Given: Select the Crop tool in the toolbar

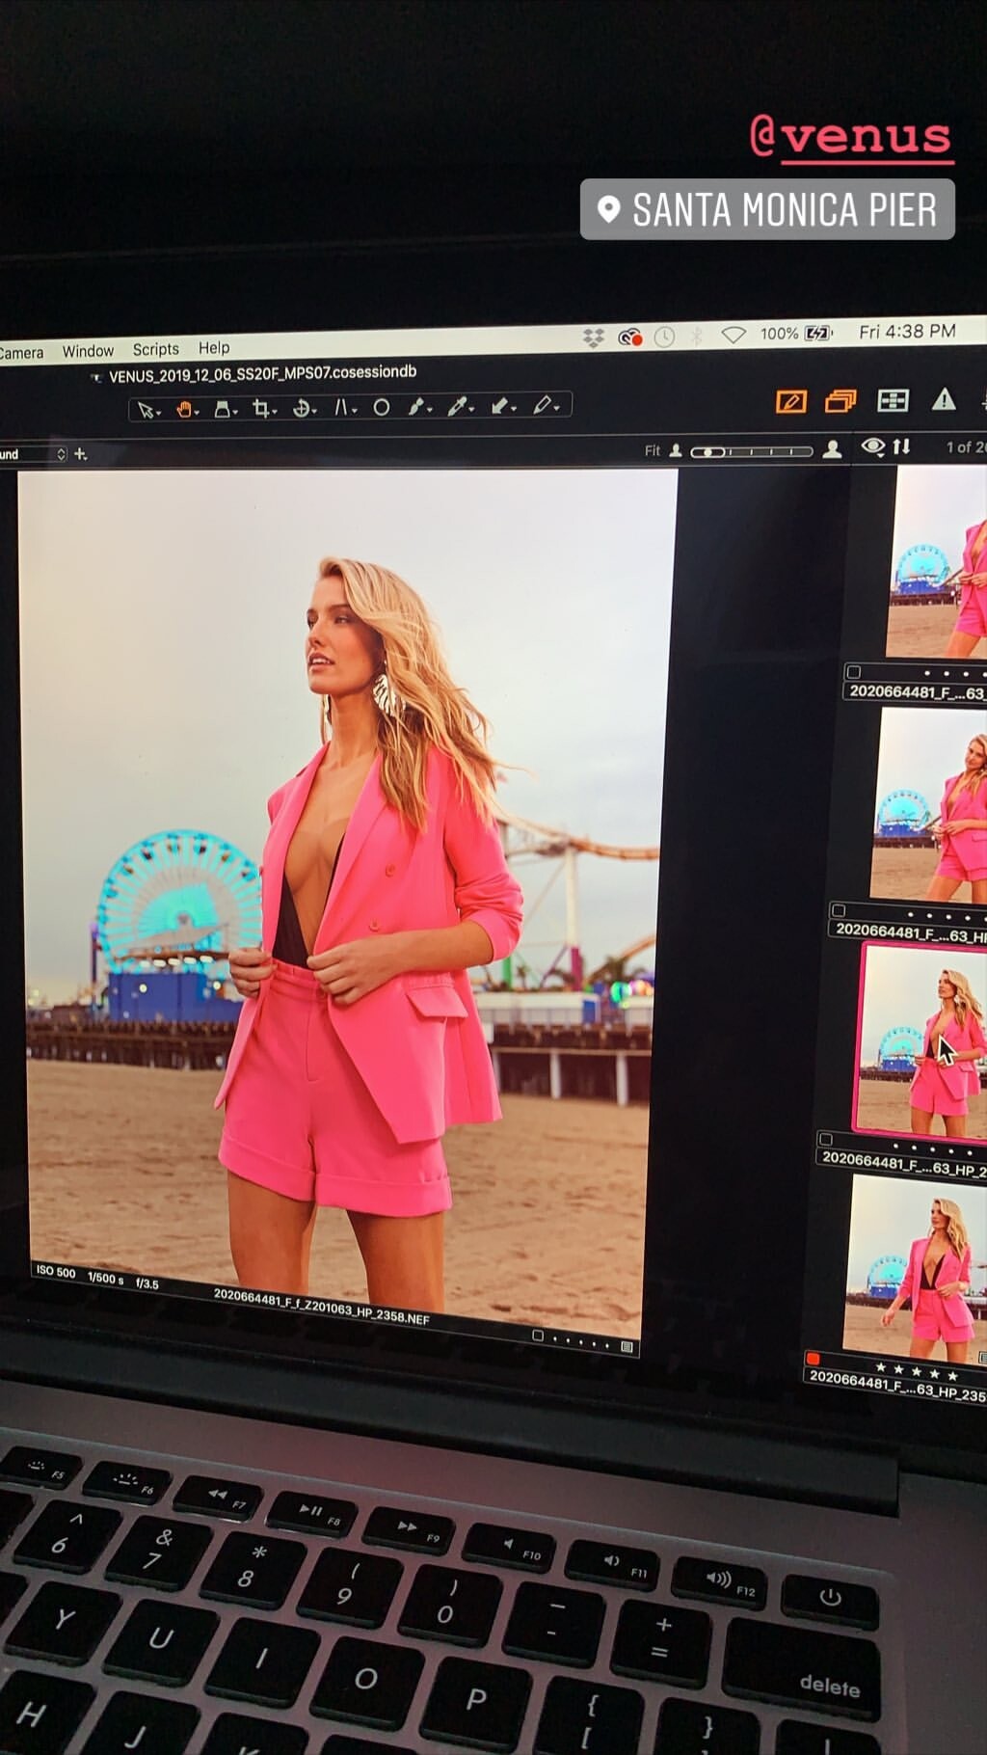Looking at the screenshot, I should pyautogui.click(x=260, y=409).
